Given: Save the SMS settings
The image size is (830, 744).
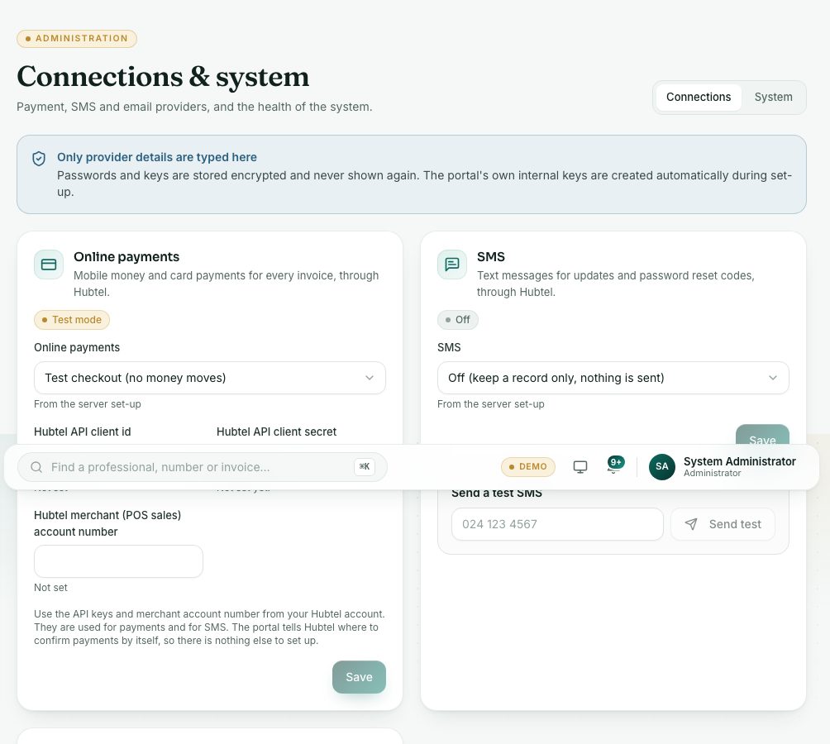Looking at the screenshot, I should tap(762, 435).
